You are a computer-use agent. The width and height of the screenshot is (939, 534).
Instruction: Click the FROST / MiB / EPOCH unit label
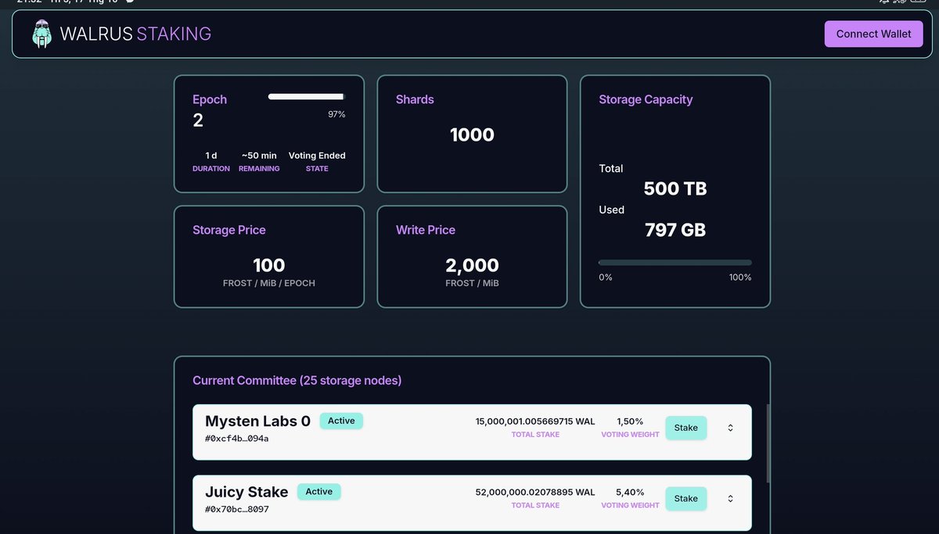pyautogui.click(x=268, y=283)
